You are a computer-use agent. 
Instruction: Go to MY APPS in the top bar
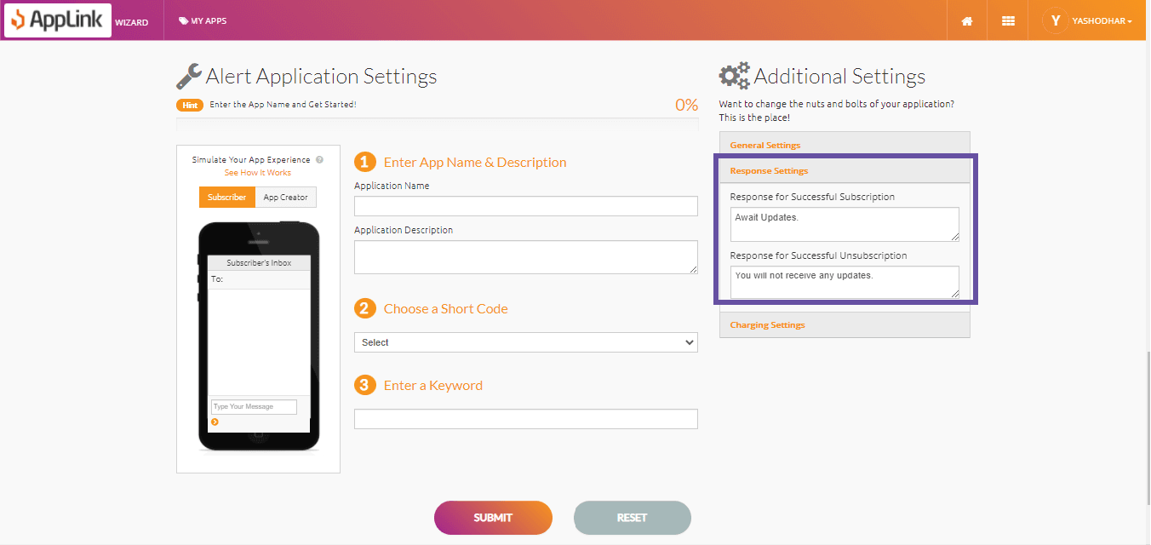tap(203, 21)
